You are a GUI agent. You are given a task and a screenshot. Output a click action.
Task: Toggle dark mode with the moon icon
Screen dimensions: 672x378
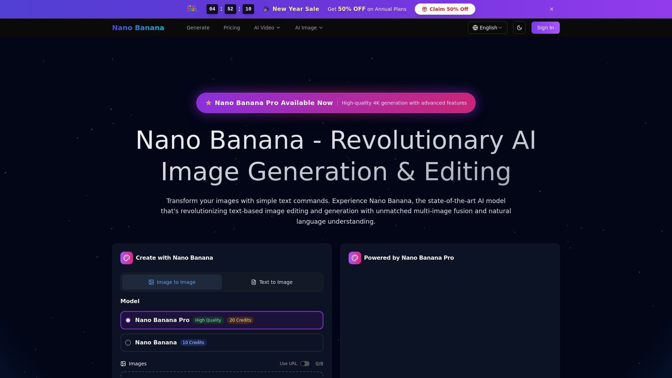[519, 27]
